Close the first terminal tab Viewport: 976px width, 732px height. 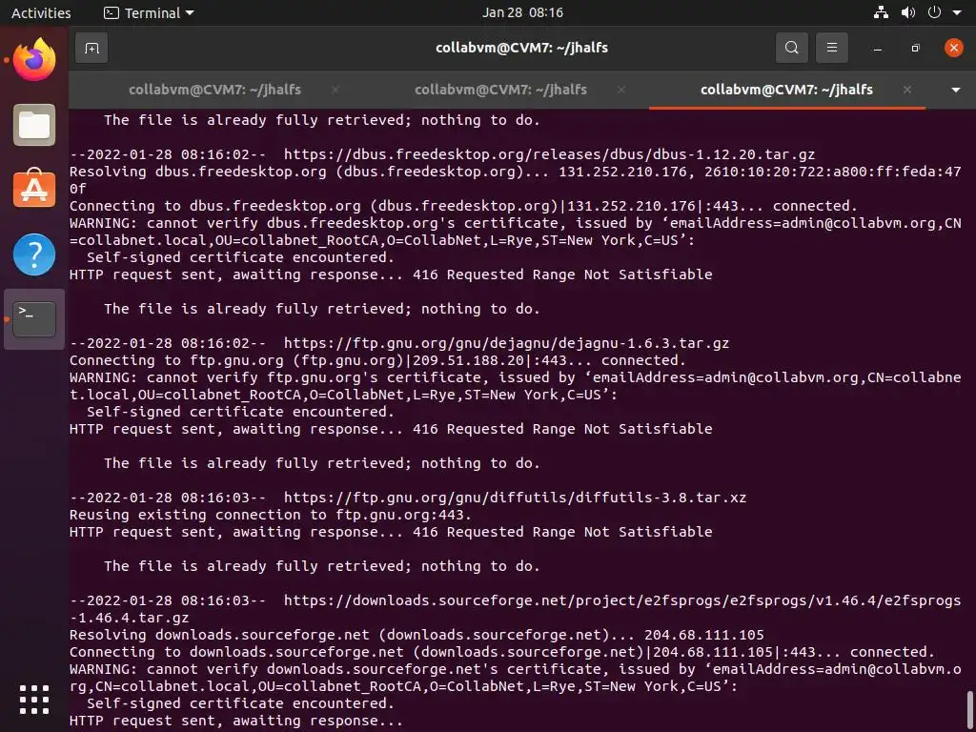[335, 90]
